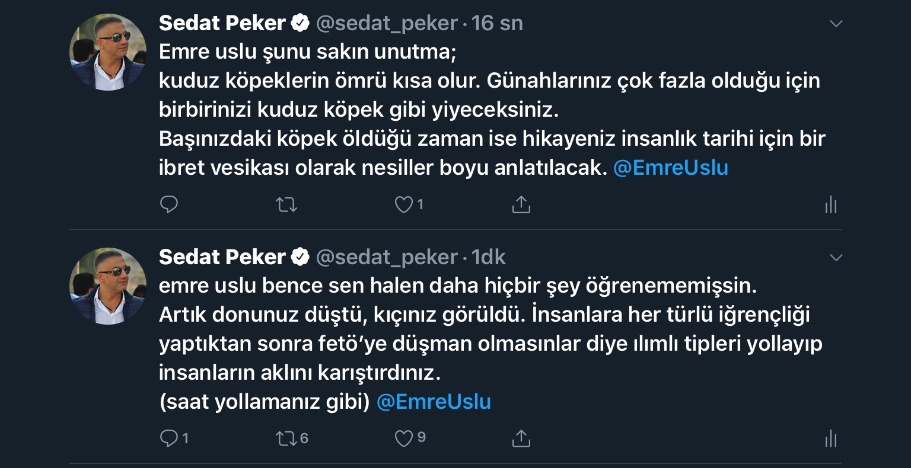Image resolution: width=911 pixels, height=468 pixels.
Task: View analytics of the 1dk tweet
Action: point(830,440)
